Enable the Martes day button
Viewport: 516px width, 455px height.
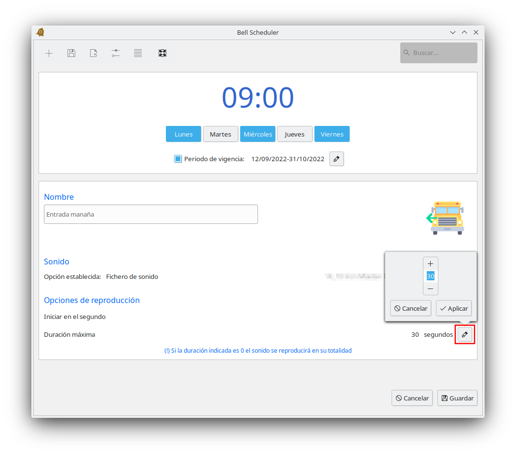[x=220, y=134]
